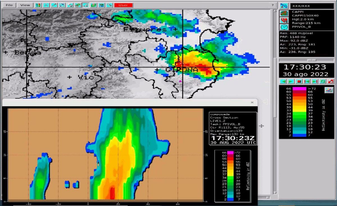Click the red-white icon after the playback buttons
The width and height of the screenshot is (337, 206).
coord(331,81)
